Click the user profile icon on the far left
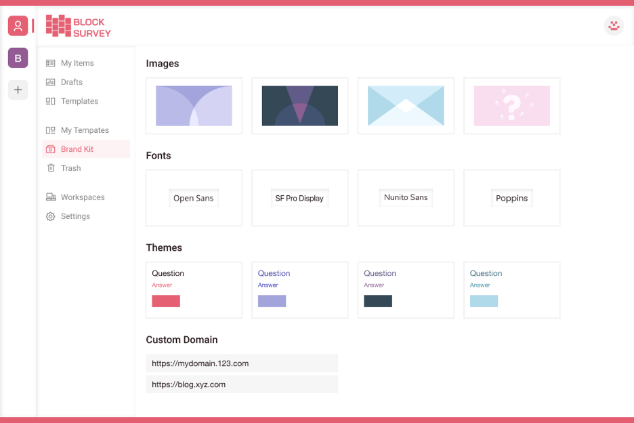Viewport: 634px width, 423px height. (x=18, y=26)
